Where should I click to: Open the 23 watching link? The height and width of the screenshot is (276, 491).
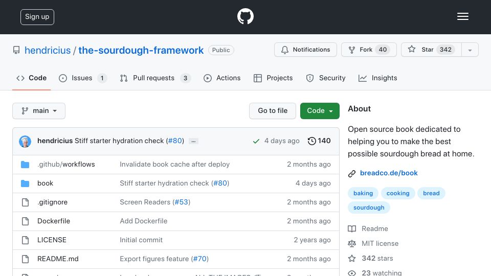pos(382,273)
